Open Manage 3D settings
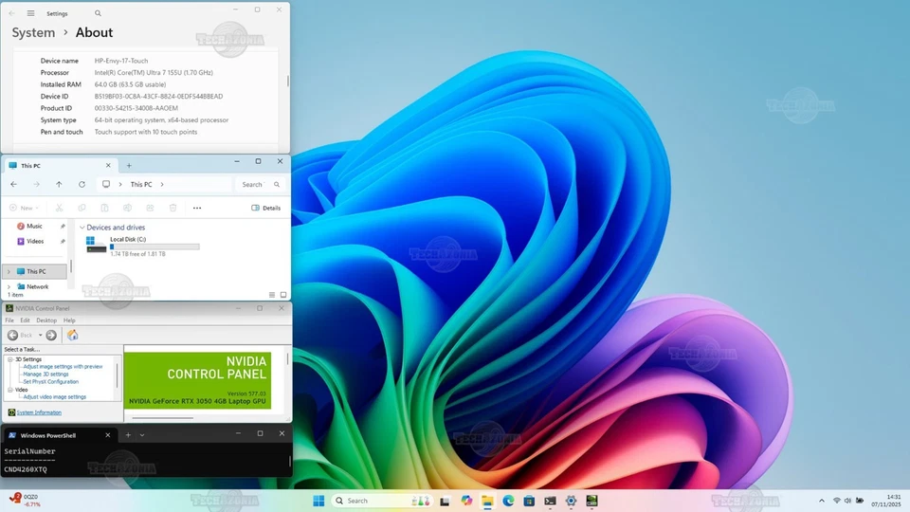 click(x=45, y=375)
